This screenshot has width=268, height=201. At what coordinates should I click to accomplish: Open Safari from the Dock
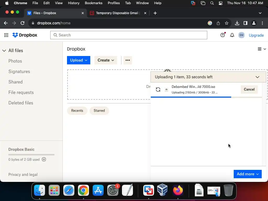(69, 190)
